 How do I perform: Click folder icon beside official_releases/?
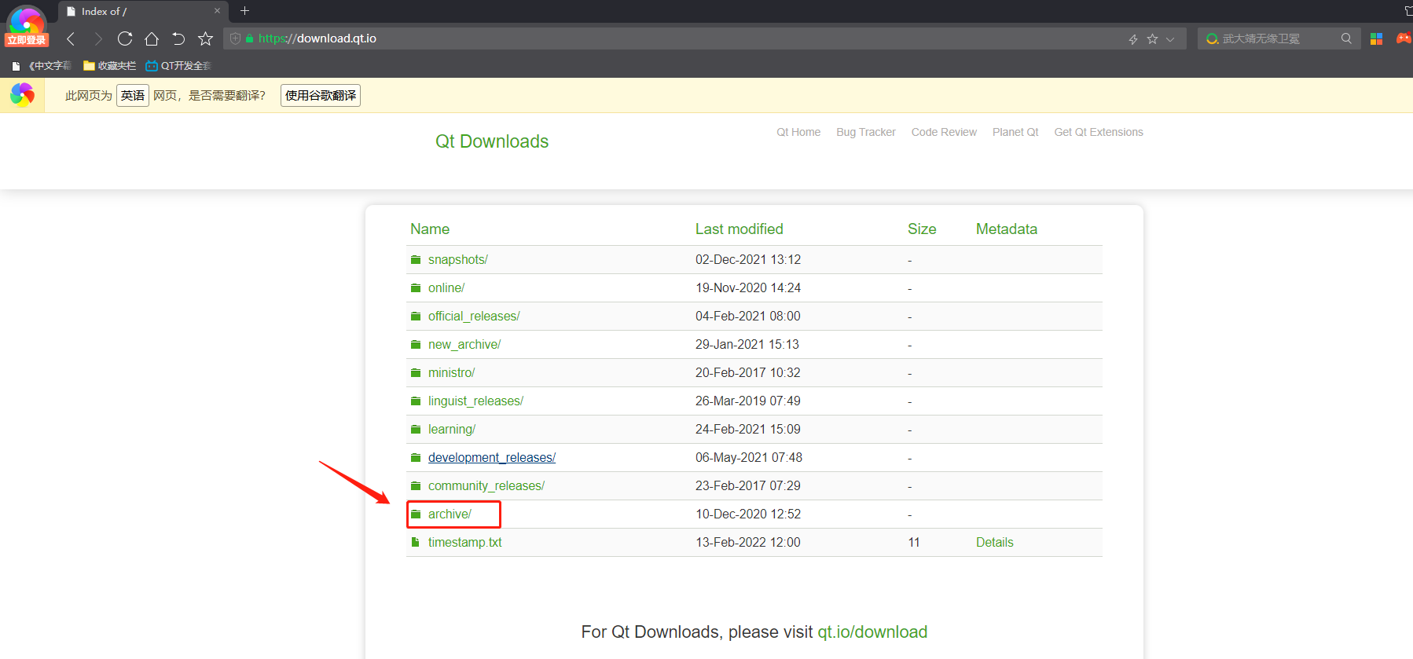(416, 317)
